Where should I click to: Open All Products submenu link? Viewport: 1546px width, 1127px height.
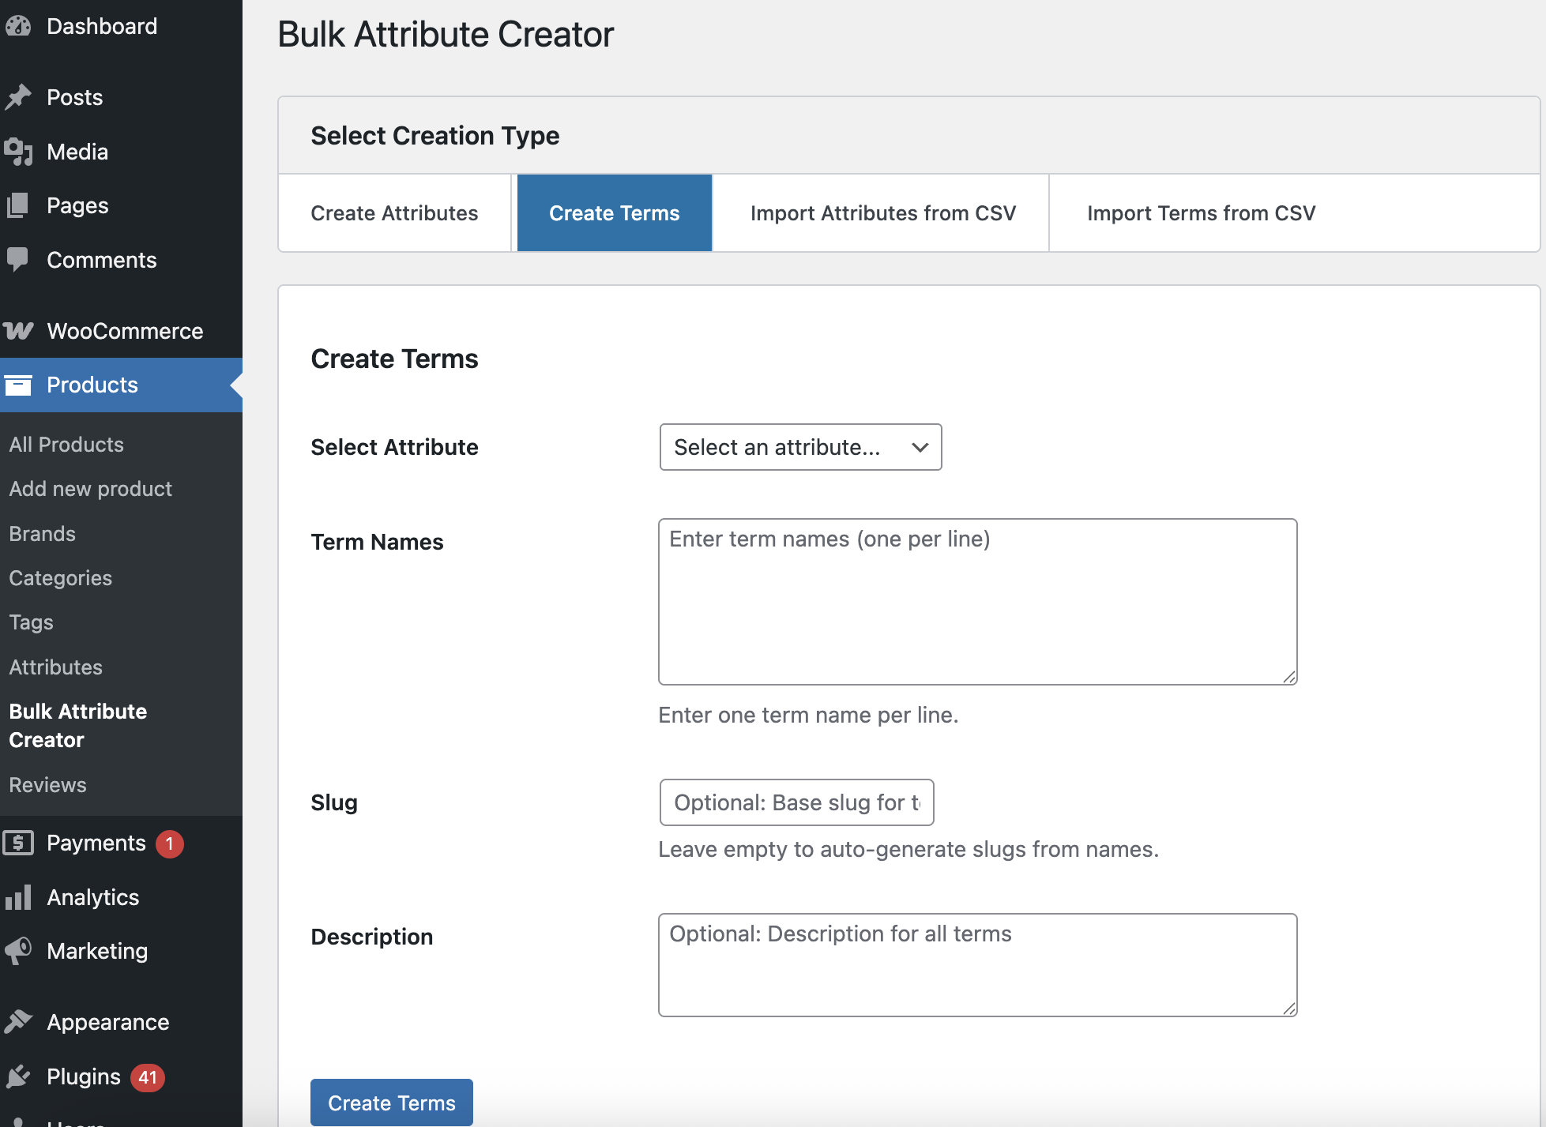click(x=66, y=445)
